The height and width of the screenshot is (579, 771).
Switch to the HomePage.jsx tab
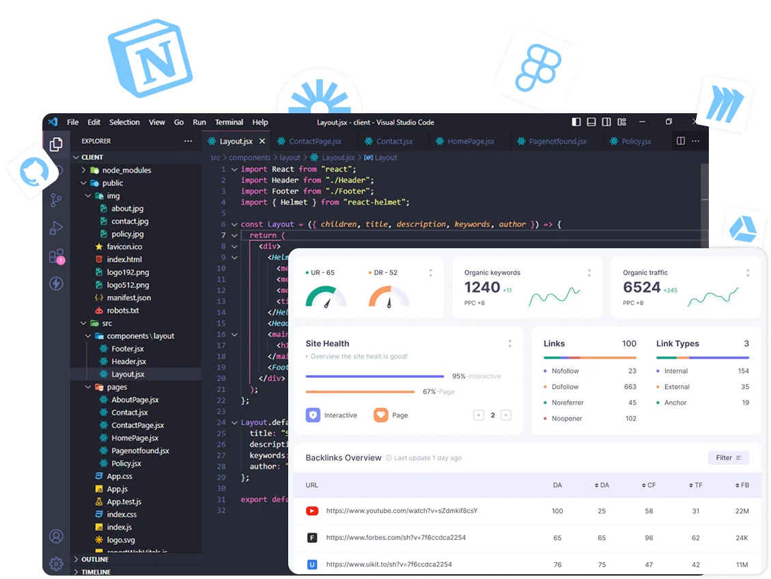coord(470,141)
